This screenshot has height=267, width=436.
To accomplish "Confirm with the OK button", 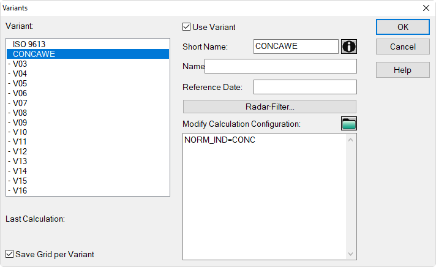I will [x=403, y=27].
